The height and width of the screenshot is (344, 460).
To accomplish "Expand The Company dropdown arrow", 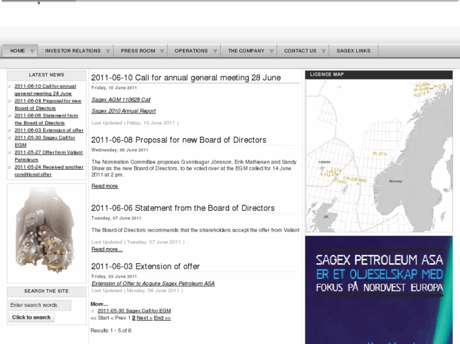I will tap(271, 51).
